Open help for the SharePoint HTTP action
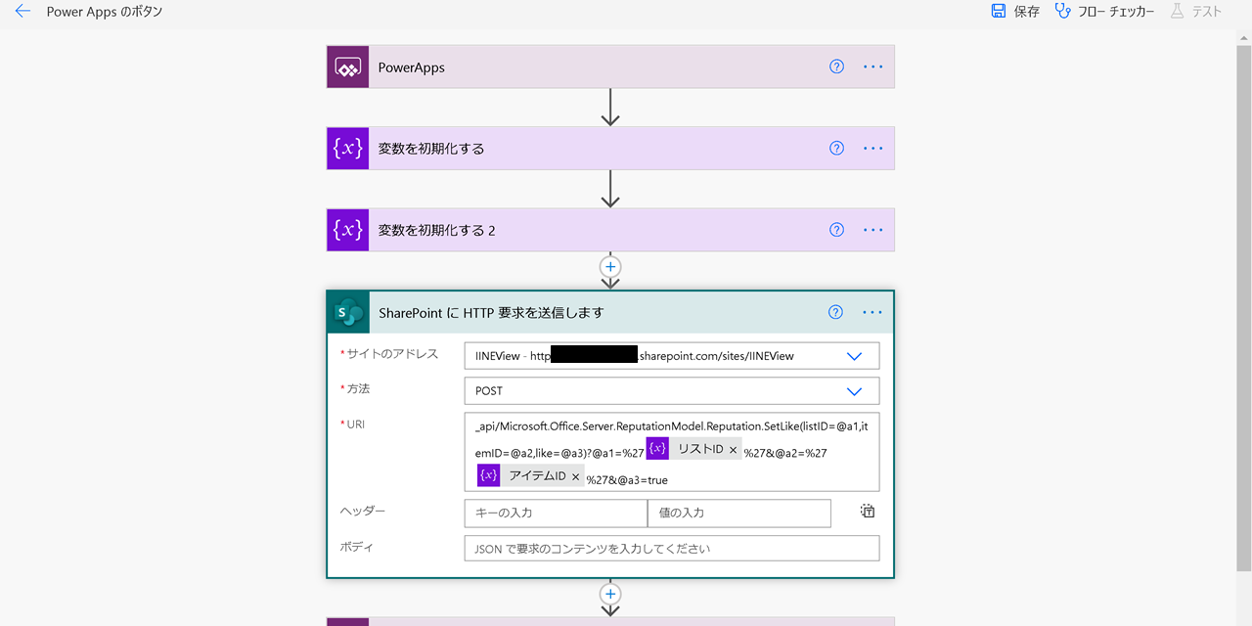 835,313
